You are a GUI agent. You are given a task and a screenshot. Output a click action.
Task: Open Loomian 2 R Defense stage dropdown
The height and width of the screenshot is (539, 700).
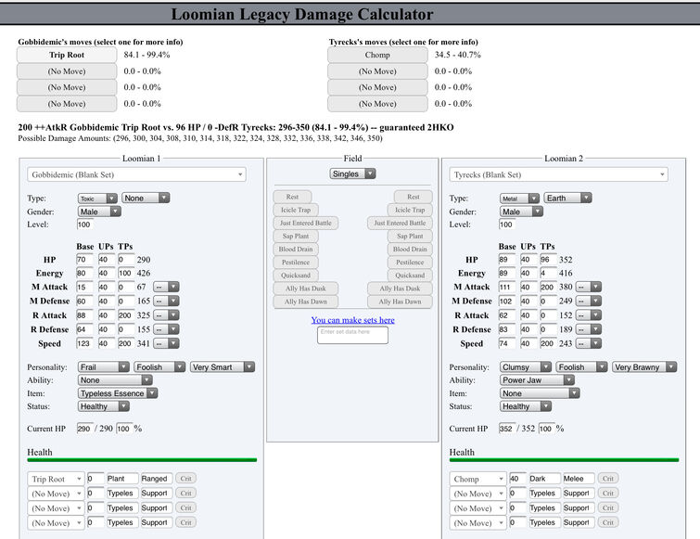[x=589, y=329]
